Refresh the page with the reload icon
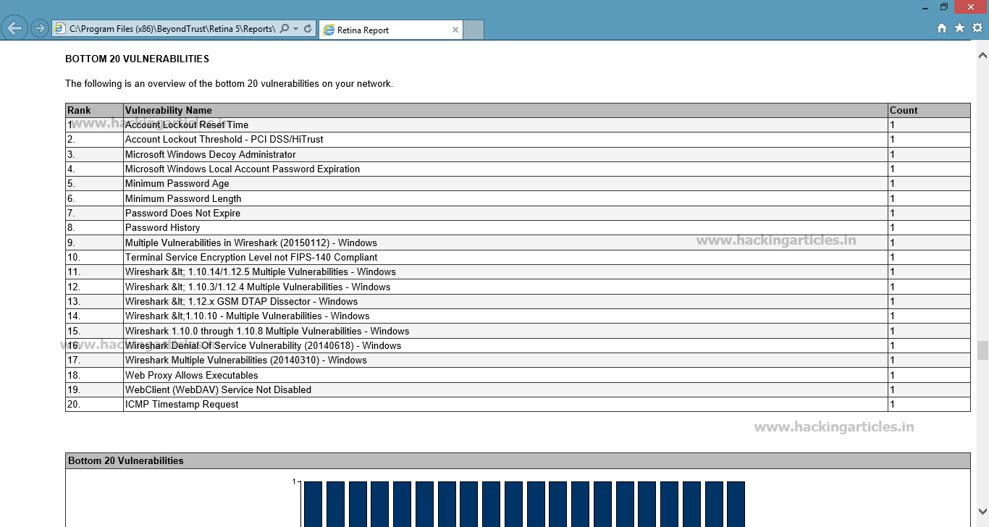 point(308,29)
